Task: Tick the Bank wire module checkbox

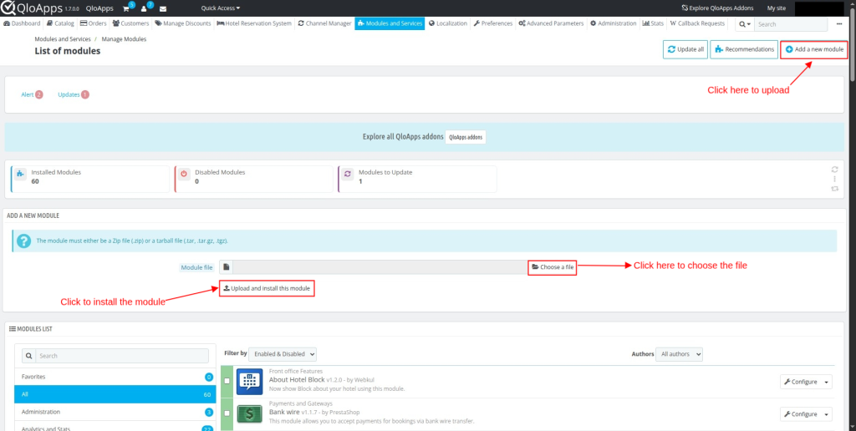Action: (x=227, y=413)
